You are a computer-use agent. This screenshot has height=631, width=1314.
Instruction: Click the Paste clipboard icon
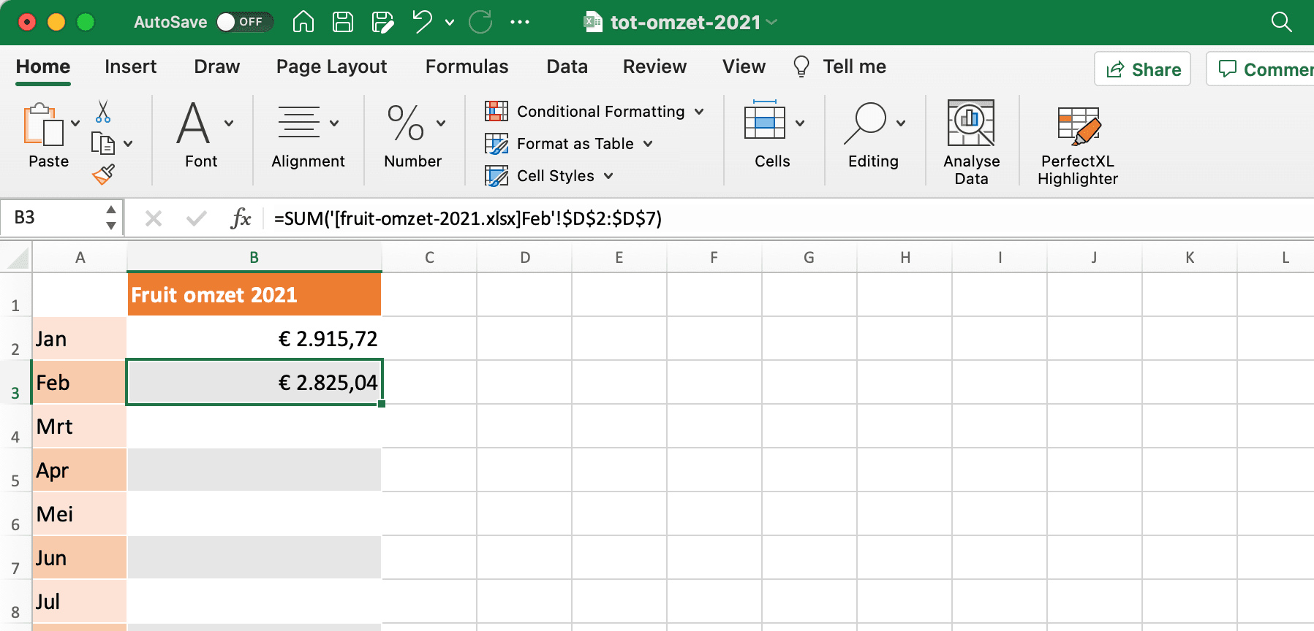[43, 126]
